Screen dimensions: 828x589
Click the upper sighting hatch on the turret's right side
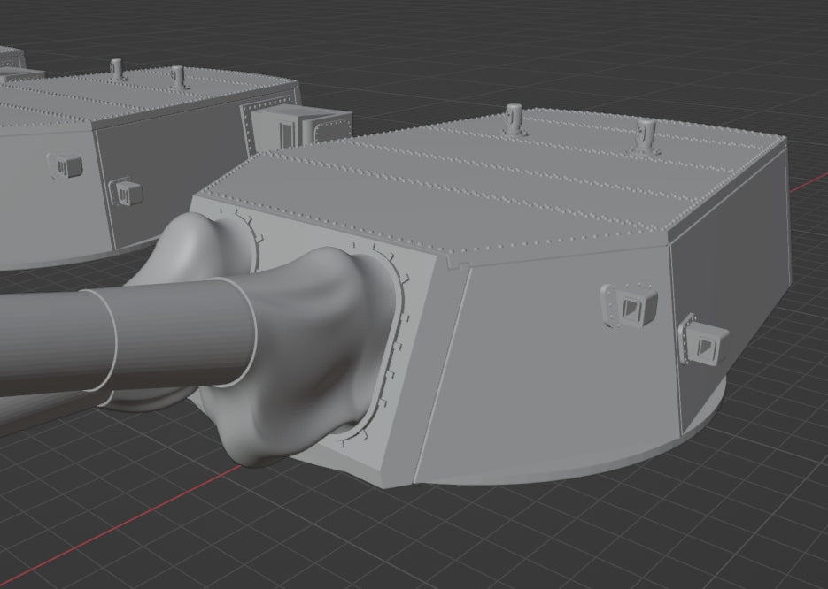631,305
